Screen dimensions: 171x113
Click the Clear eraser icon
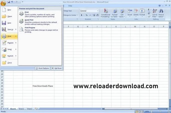pos(149,16)
